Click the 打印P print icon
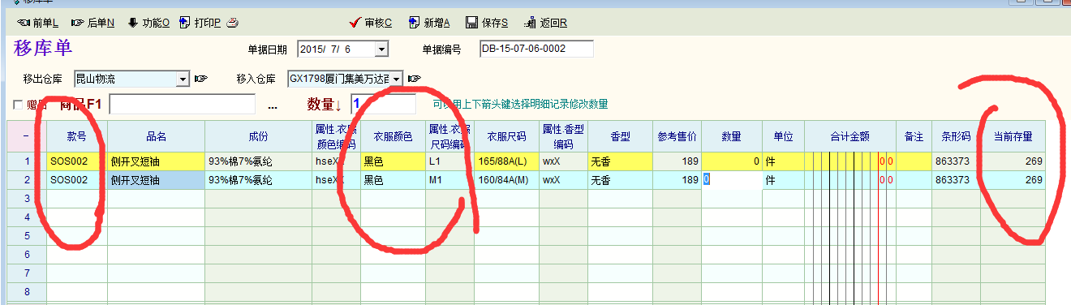This screenshot has width=1071, height=305. click(x=186, y=23)
